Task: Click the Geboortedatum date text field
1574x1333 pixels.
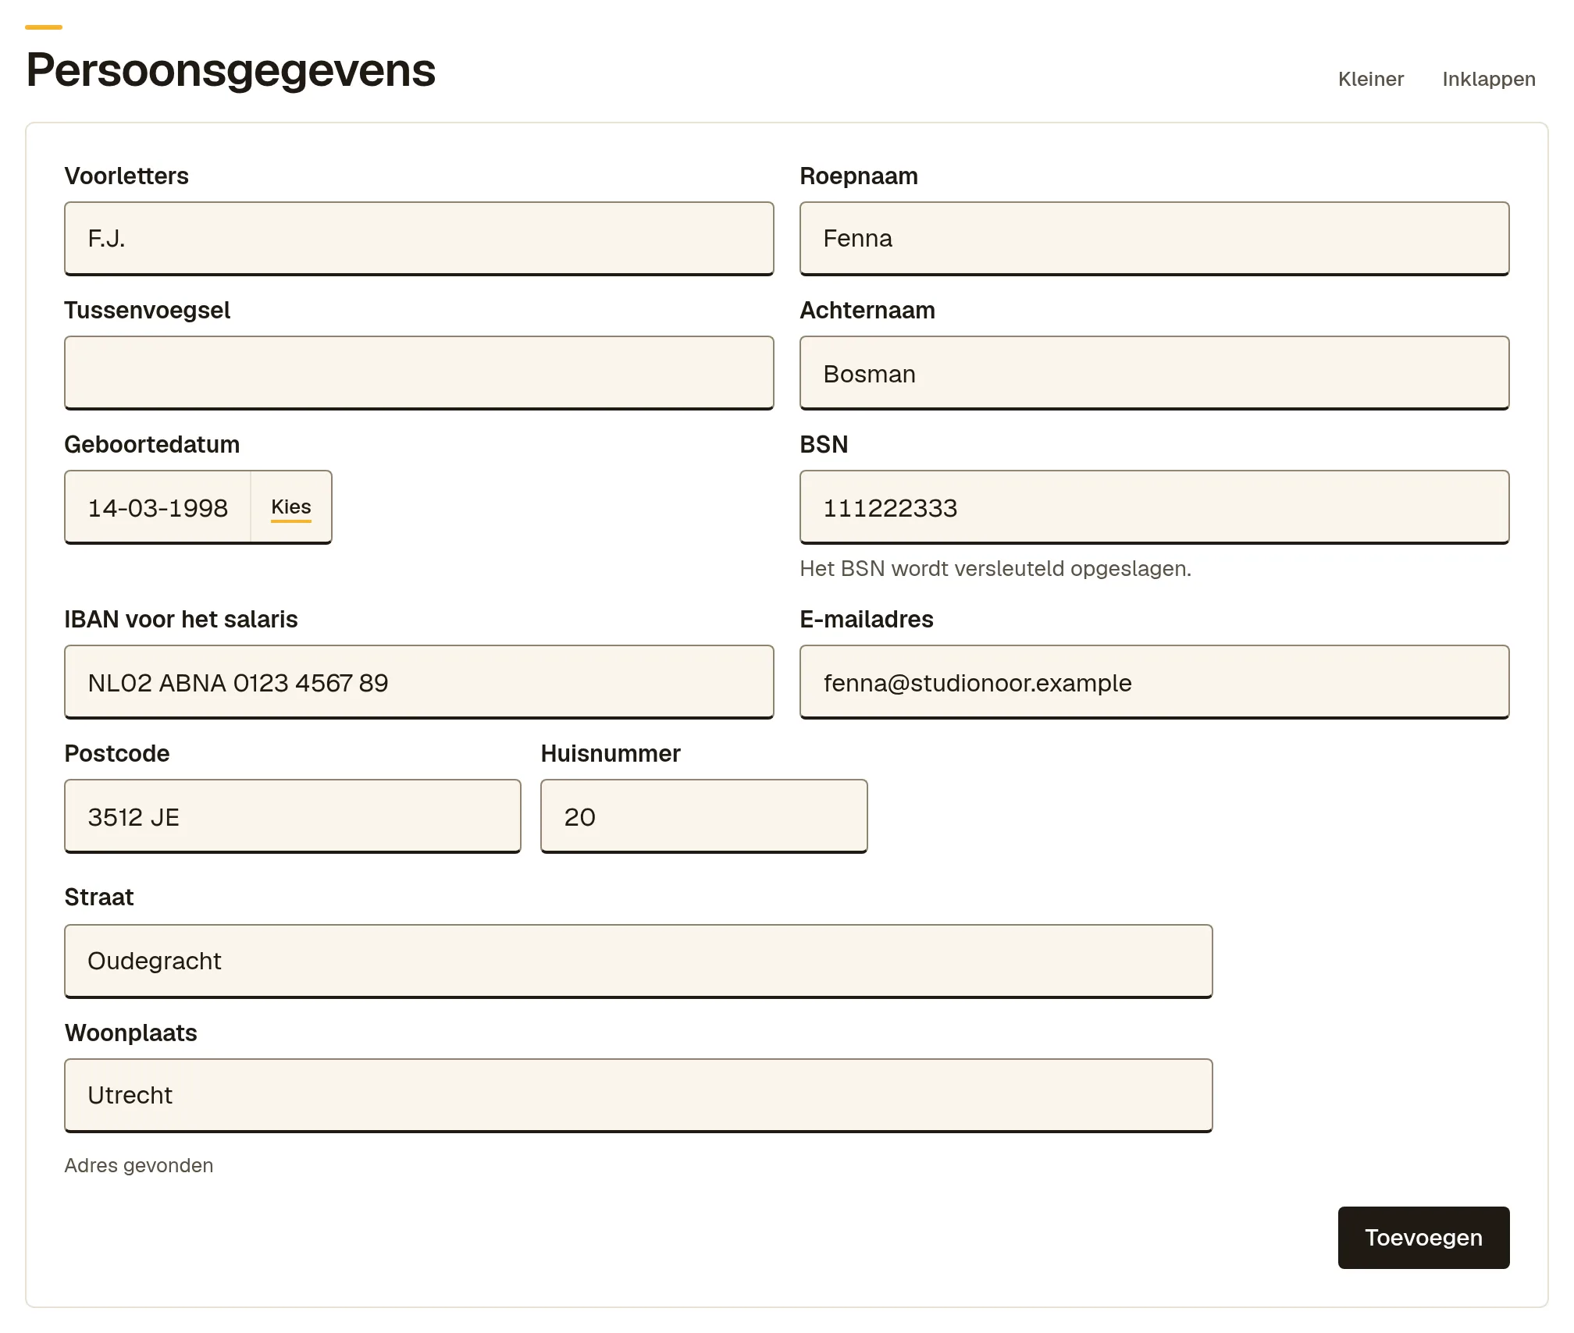Action: point(158,507)
